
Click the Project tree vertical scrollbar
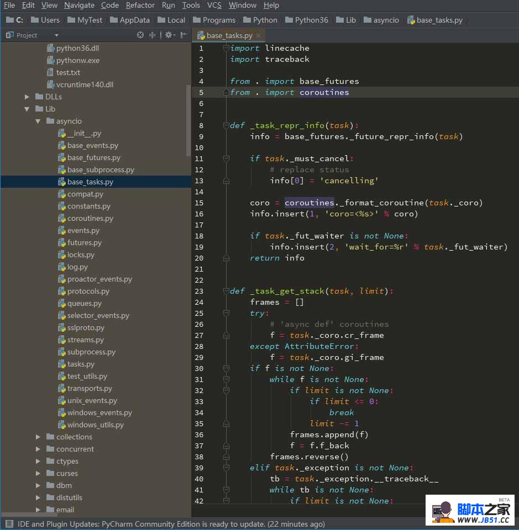[x=188, y=121]
